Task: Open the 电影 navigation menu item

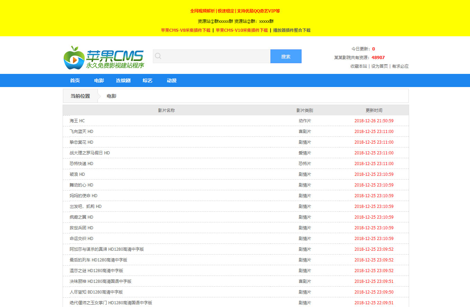Action: tap(99, 80)
